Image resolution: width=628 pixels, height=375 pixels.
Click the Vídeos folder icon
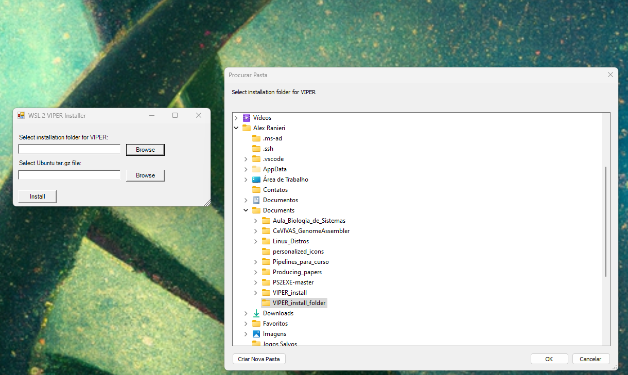[246, 118]
